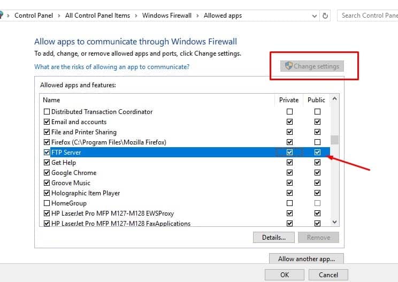
Task: Select the Get Help row text
Action: 64,163
